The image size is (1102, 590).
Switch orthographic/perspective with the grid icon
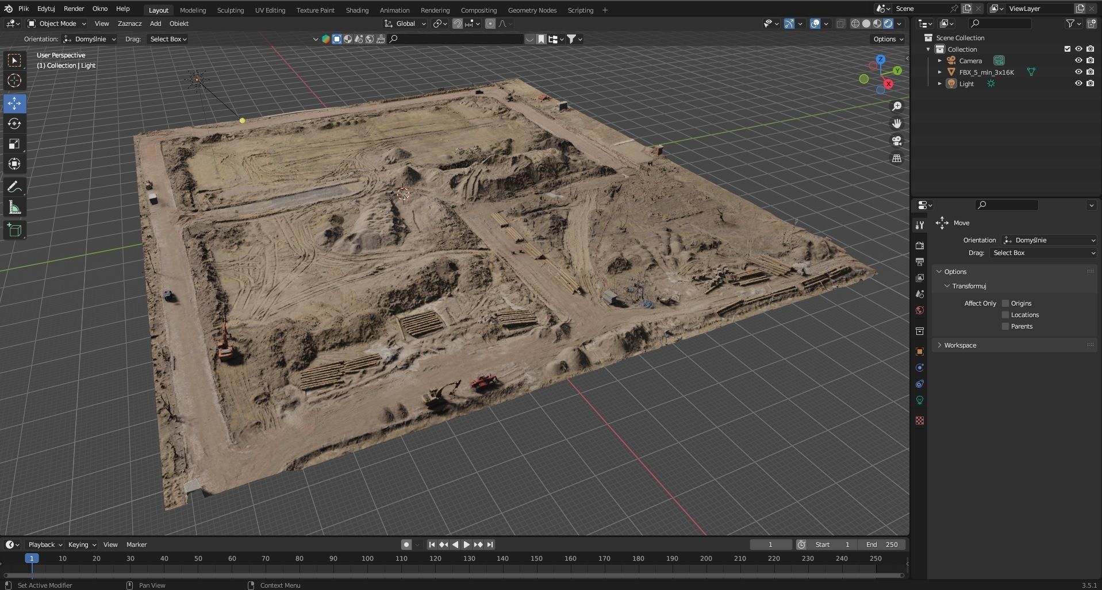point(897,158)
